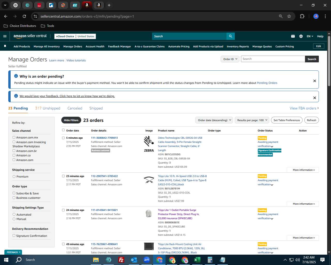The image size is (331, 265).
Task: Go back with browser back arrow
Action: click(x=6, y=16)
